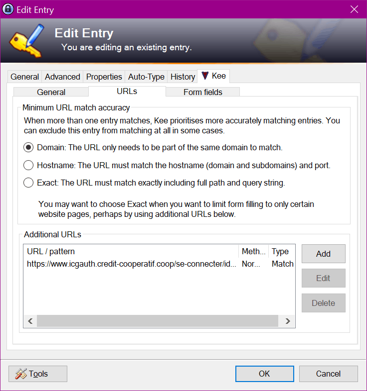Switch to Form fields sub-tab
Screen dimensions: 367x391
point(202,92)
